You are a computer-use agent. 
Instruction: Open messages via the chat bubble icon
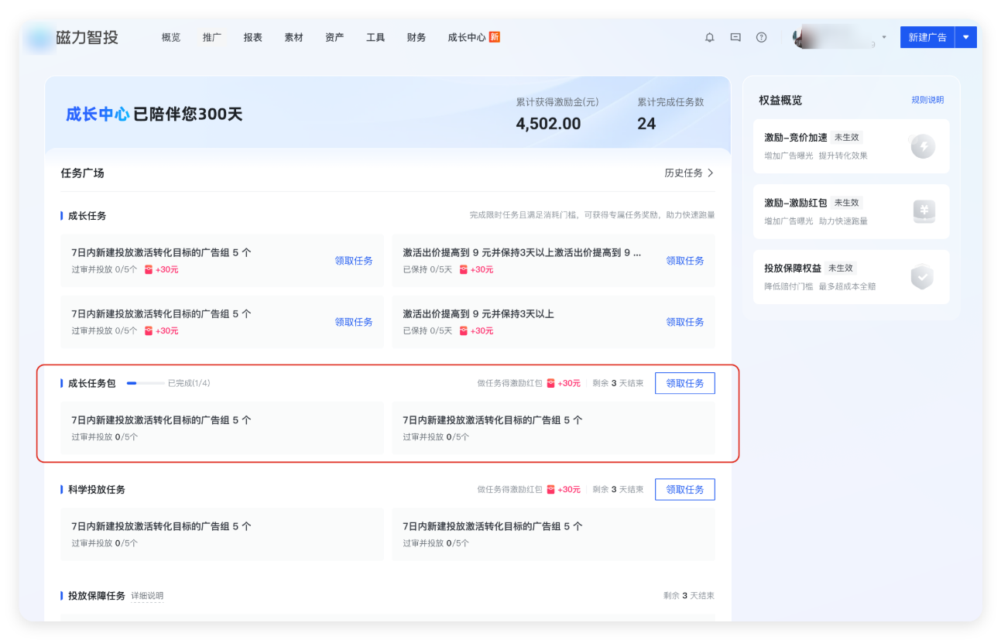(x=735, y=37)
